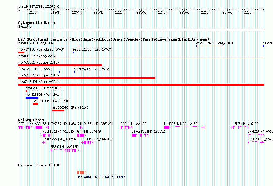Image resolution: width=273 pixels, height=186 pixels.
Task: Click the RefSeq Genes track title
Action: [x=31, y=120]
